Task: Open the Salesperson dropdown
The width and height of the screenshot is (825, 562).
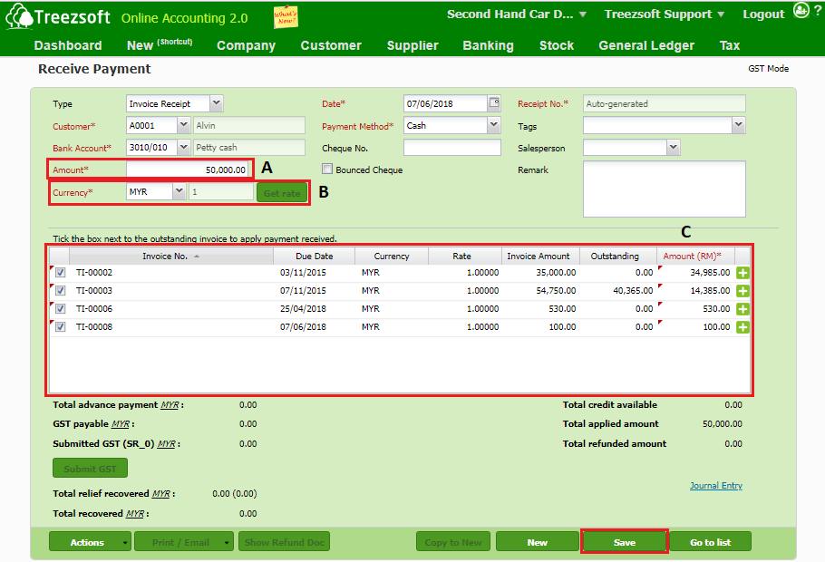Action: (674, 148)
